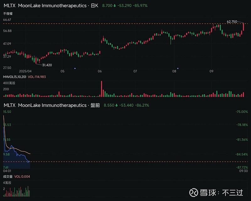Click the 62.750 high price label
This screenshot has height=201, width=251.
(232, 22)
